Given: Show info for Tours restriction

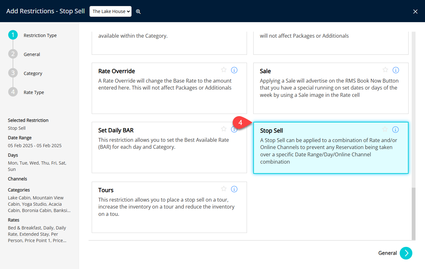Looking at the screenshot, I should (x=234, y=189).
